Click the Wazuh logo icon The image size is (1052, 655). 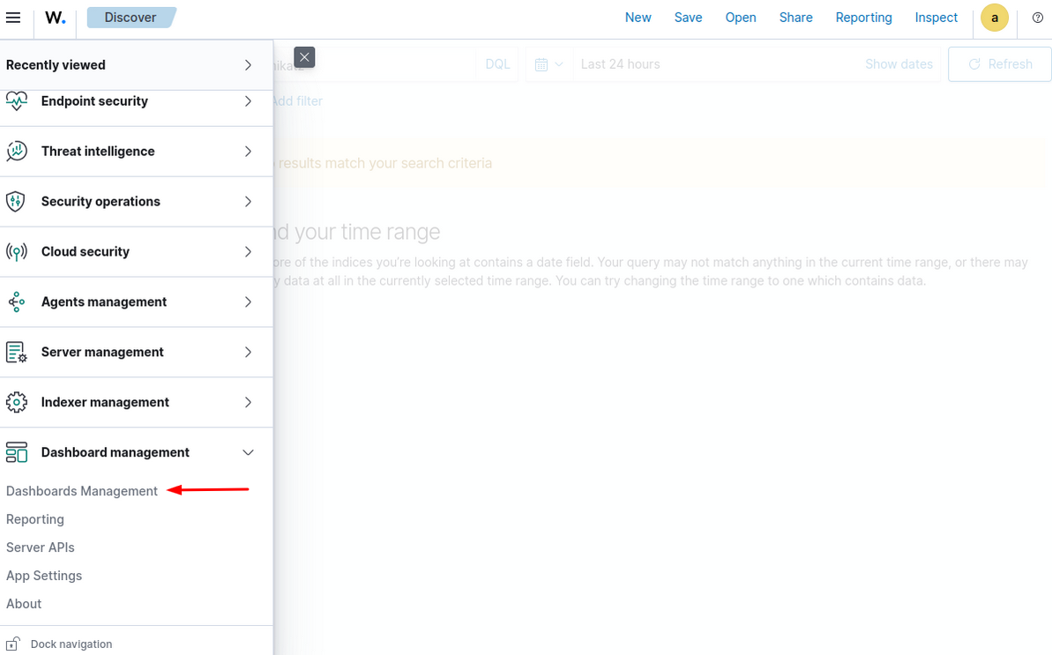(55, 18)
